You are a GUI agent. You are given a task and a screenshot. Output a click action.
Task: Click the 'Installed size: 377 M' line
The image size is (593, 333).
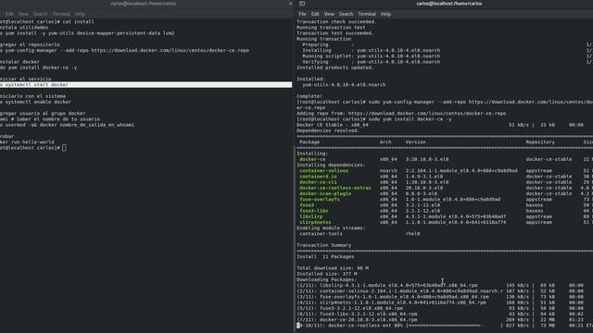327,274
